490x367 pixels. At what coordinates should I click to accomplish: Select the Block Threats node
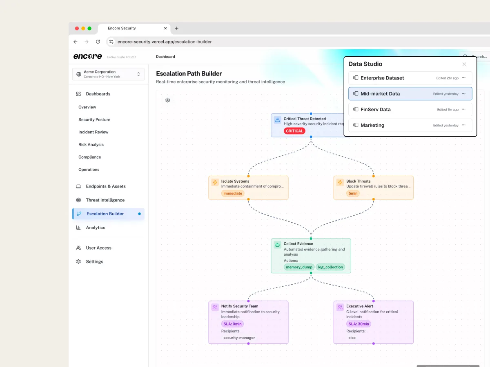coord(374,188)
